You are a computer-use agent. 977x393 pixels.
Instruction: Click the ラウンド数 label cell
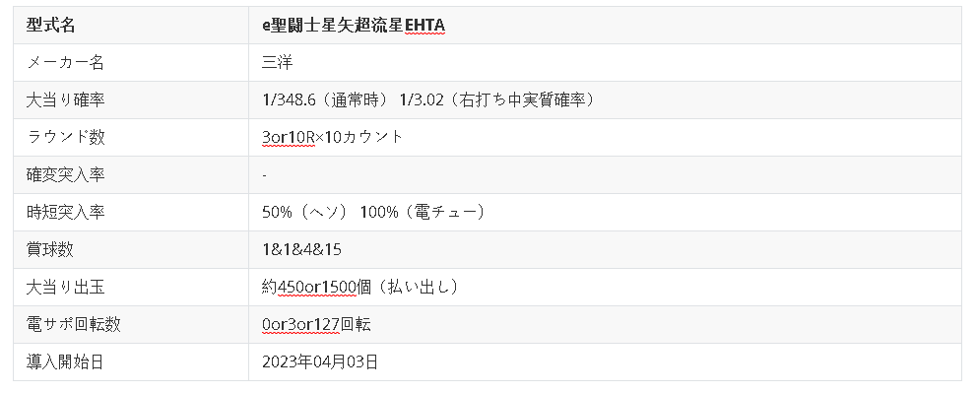click(x=131, y=138)
